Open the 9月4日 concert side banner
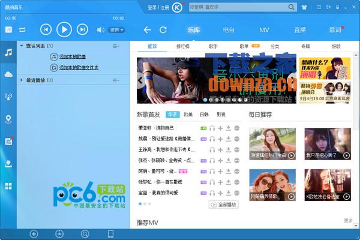The height and width of the screenshot is (240, 360). pos(325,92)
